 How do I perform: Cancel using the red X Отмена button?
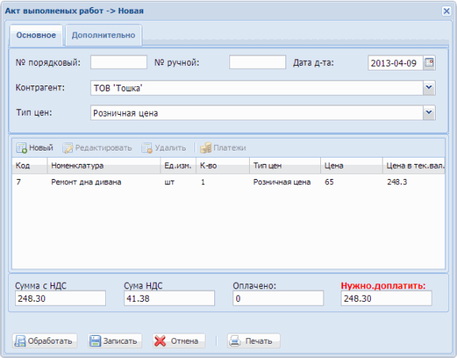point(179,341)
